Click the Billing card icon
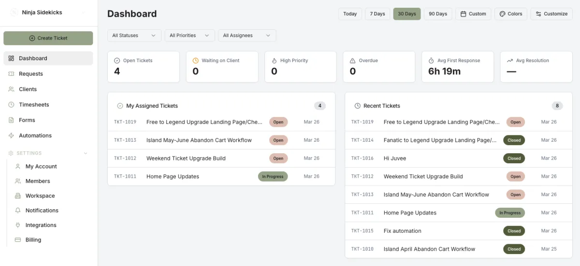The width and height of the screenshot is (580, 266). [18, 239]
